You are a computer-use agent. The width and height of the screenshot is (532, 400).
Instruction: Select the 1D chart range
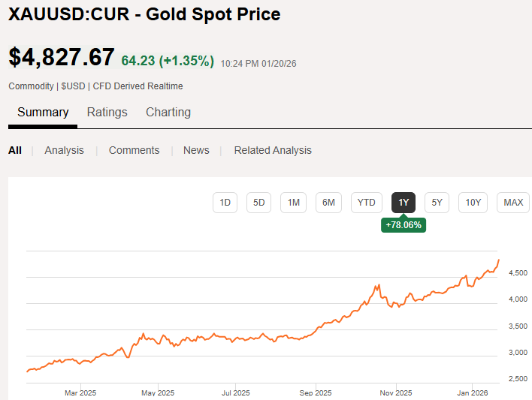pos(225,203)
